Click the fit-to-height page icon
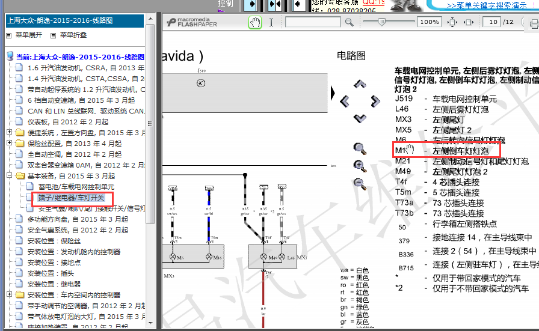Image resolution: width=539 pixels, height=331 pixels. [452, 22]
